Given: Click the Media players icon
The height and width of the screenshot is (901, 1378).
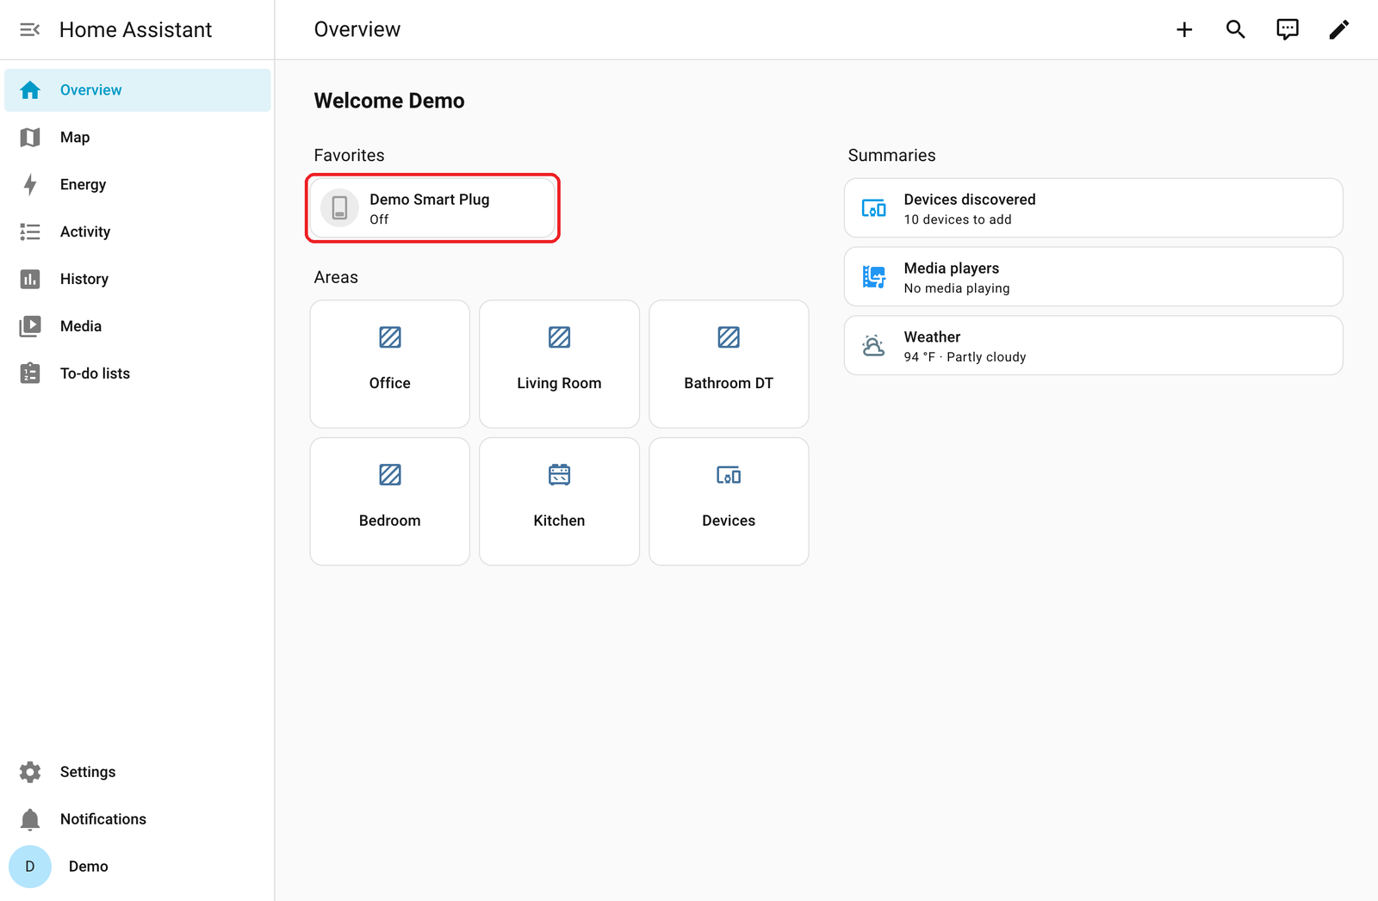Looking at the screenshot, I should pyautogui.click(x=874, y=277).
